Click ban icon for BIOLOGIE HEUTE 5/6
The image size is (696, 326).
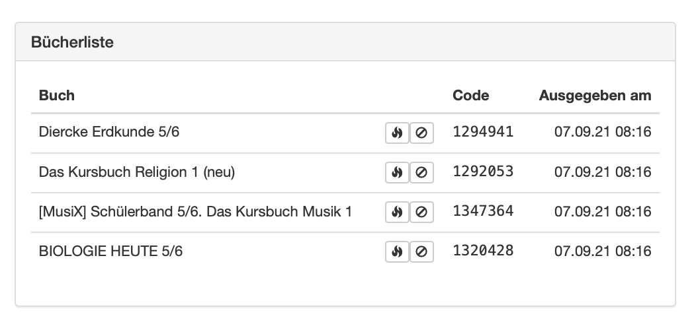tap(421, 251)
